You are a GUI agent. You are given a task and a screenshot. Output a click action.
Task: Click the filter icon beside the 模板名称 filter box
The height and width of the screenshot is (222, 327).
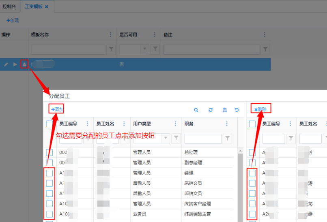point(111,49)
